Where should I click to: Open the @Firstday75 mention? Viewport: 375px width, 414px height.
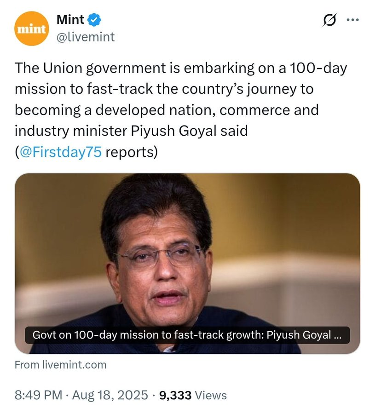tap(60, 152)
